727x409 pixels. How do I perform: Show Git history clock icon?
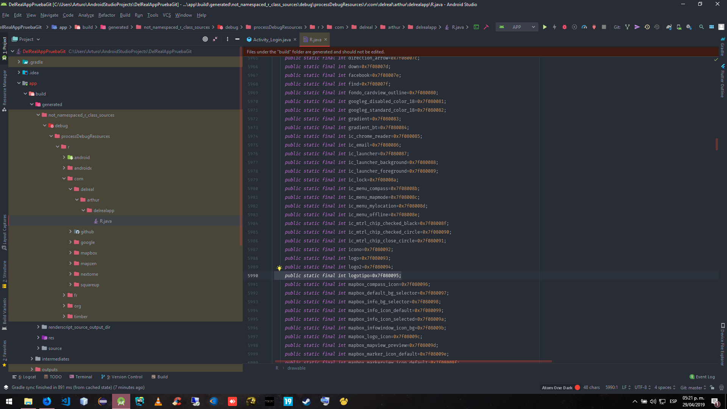tap(647, 27)
